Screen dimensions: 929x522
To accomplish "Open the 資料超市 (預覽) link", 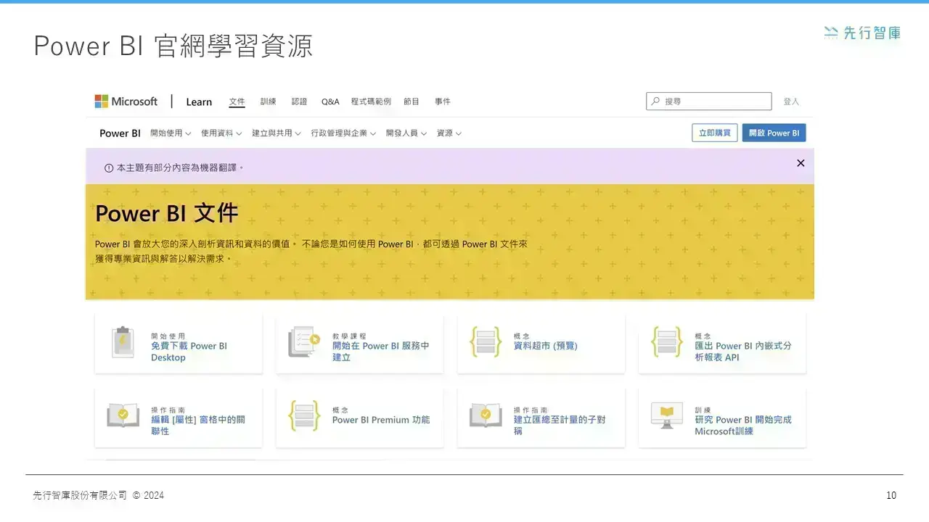I will (x=545, y=346).
